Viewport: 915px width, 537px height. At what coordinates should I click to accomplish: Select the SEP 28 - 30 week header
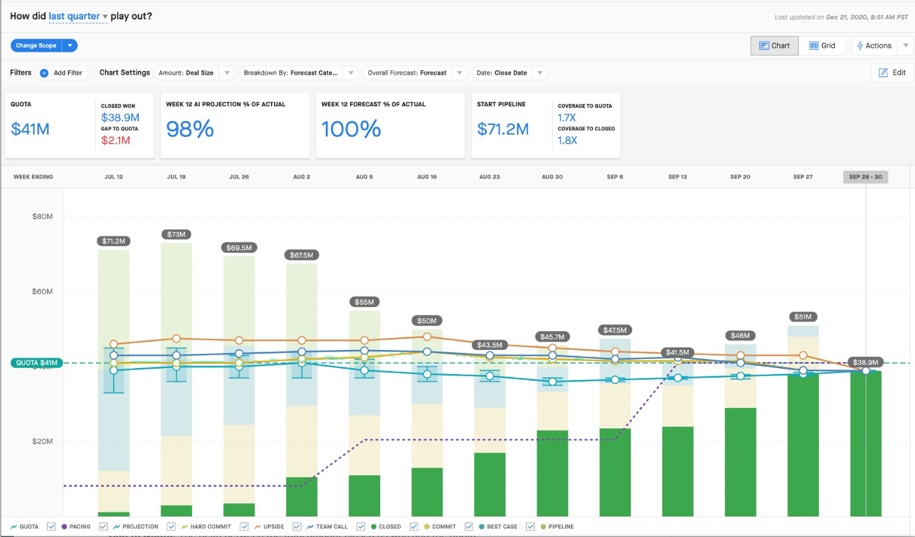[866, 177]
